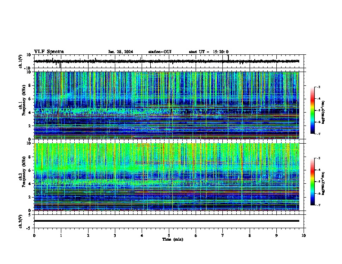Click the log(PSD) label beside ch.2 colorbar
Screen dimensions: 342x264
click(x=323, y=183)
